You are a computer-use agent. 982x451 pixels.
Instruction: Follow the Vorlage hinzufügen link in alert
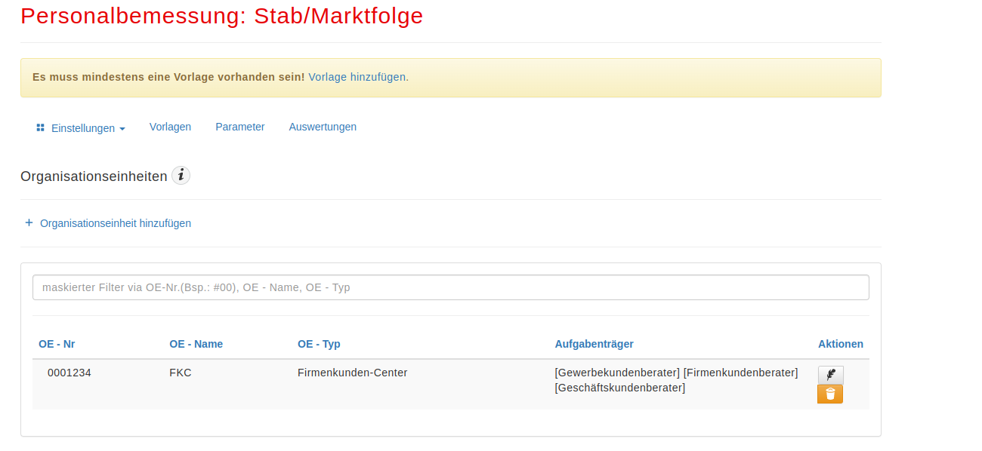coord(357,77)
